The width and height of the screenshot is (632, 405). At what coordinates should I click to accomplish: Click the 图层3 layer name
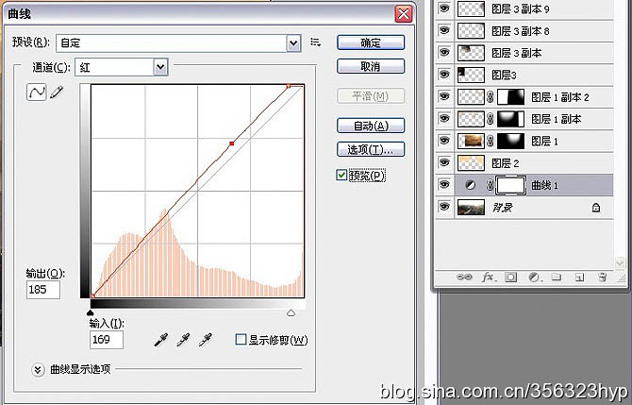coord(504,75)
